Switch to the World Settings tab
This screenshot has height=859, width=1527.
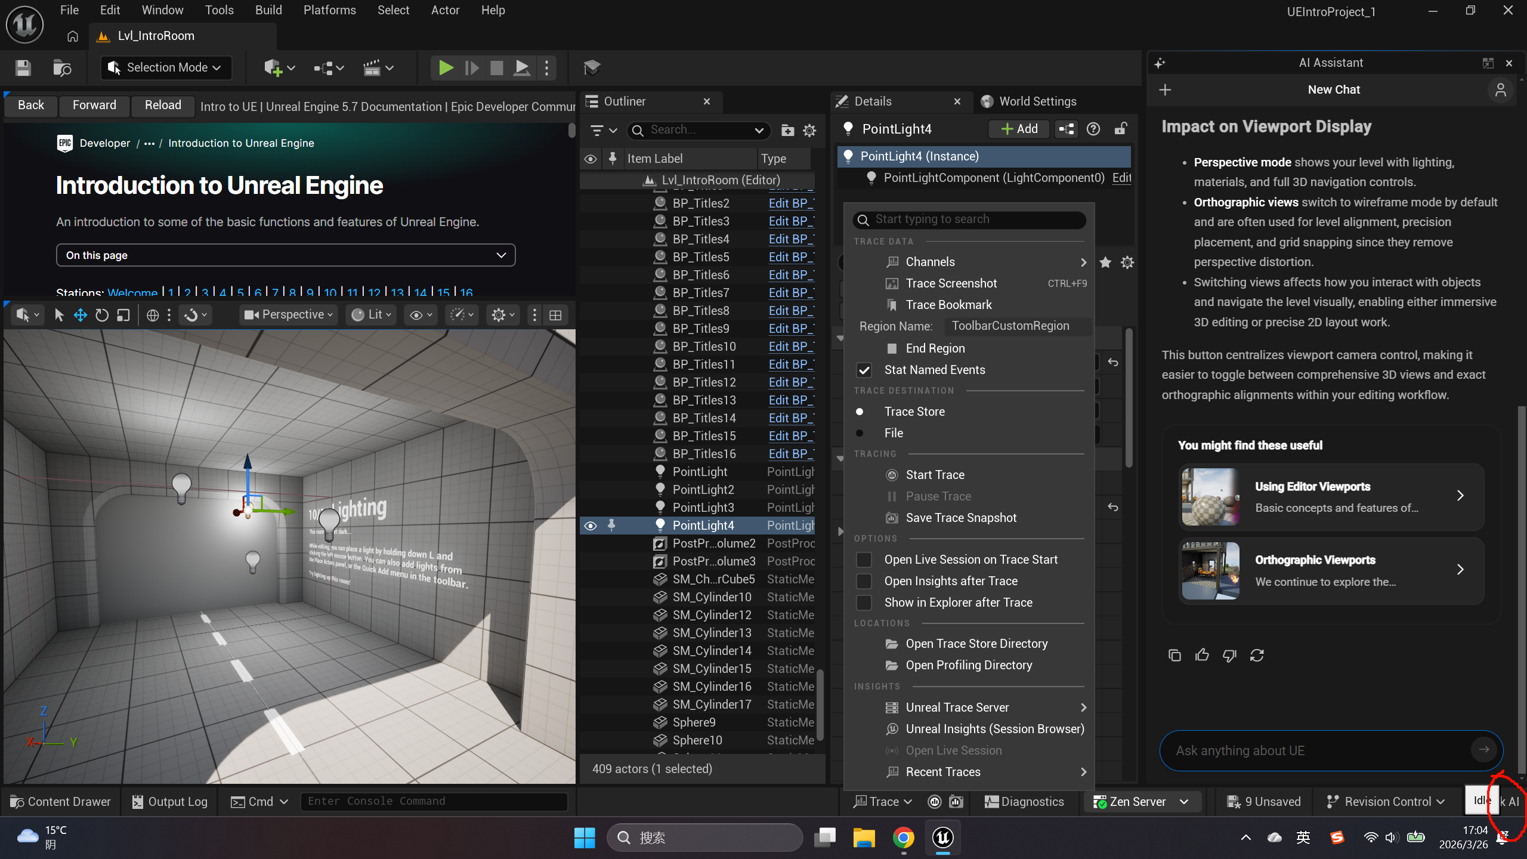tap(1037, 101)
